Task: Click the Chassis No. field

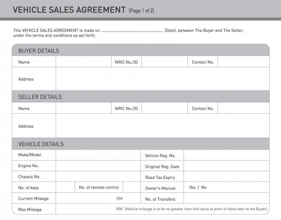Action: click(98, 176)
